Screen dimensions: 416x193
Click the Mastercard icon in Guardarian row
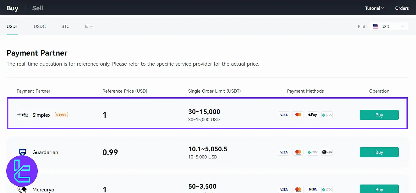pyautogui.click(x=298, y=152)
